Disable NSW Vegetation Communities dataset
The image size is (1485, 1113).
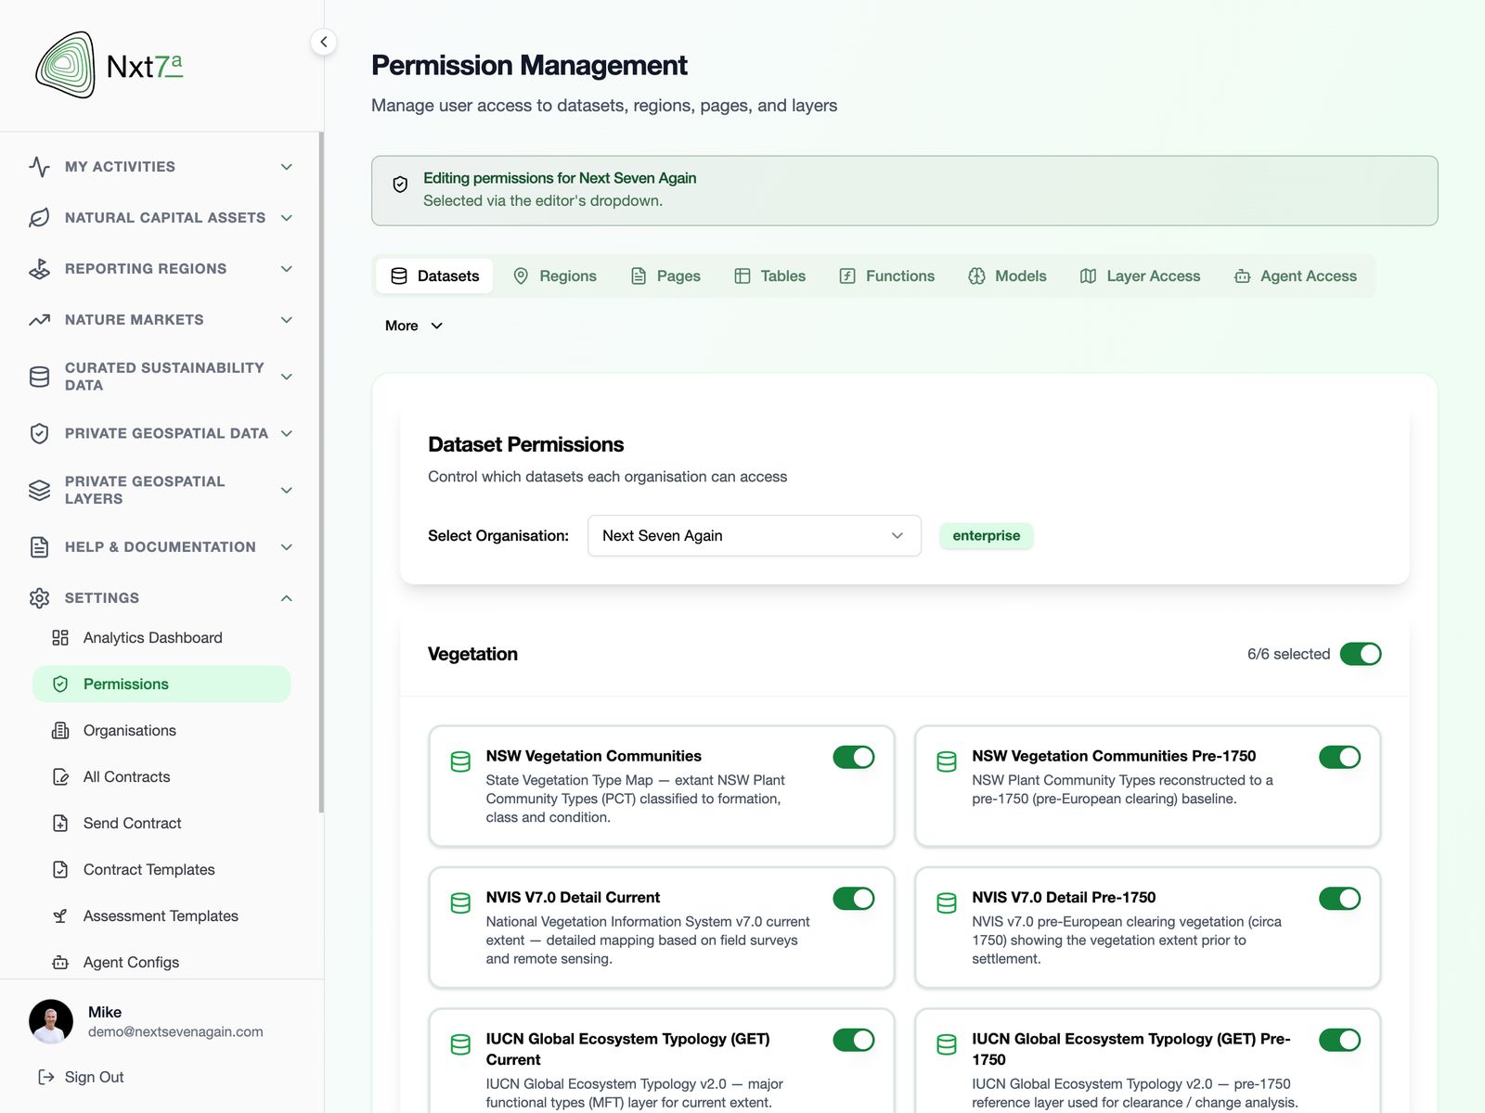click(x=854, y=757)
